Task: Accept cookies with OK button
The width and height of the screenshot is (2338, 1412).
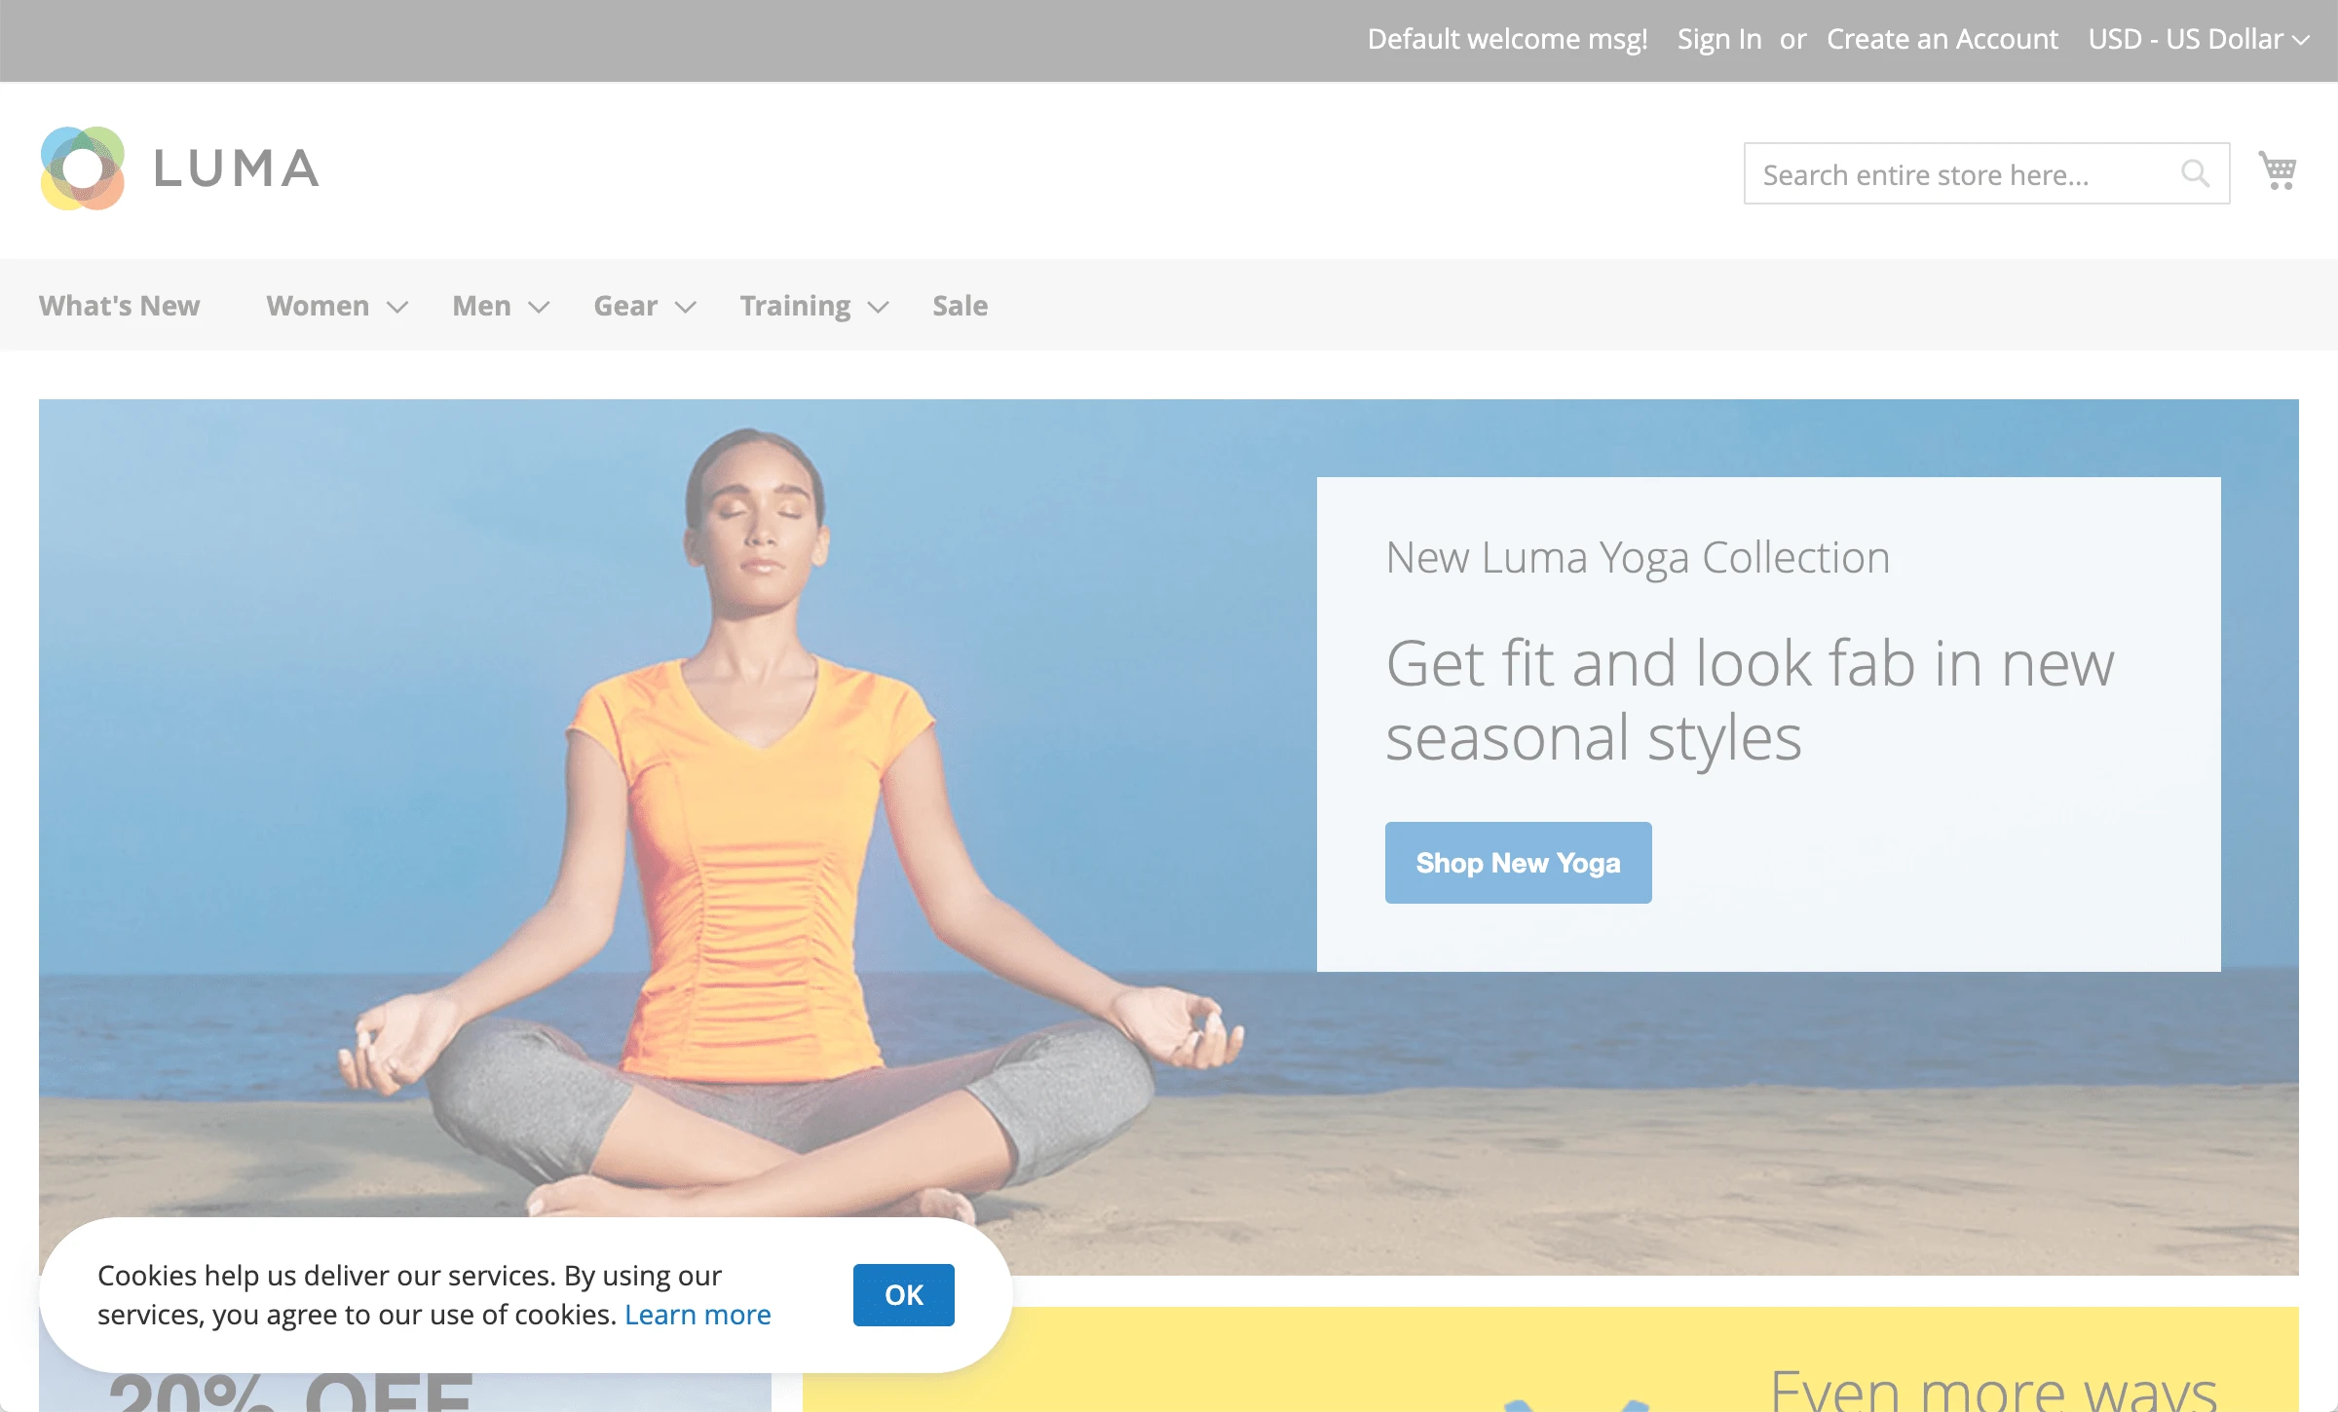Action: coord(903,1294)
